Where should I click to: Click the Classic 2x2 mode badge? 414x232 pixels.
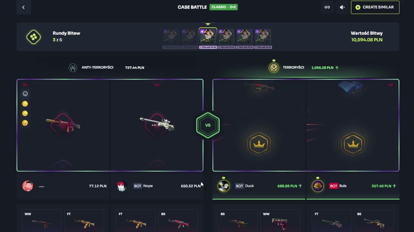[223, 7]
